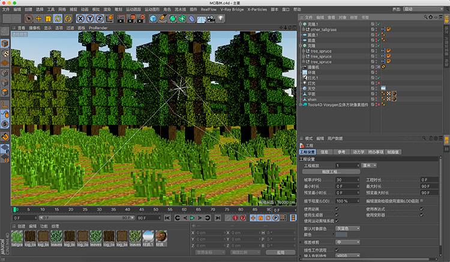Toggle 使用表达式 checkbox

point(422,209)
